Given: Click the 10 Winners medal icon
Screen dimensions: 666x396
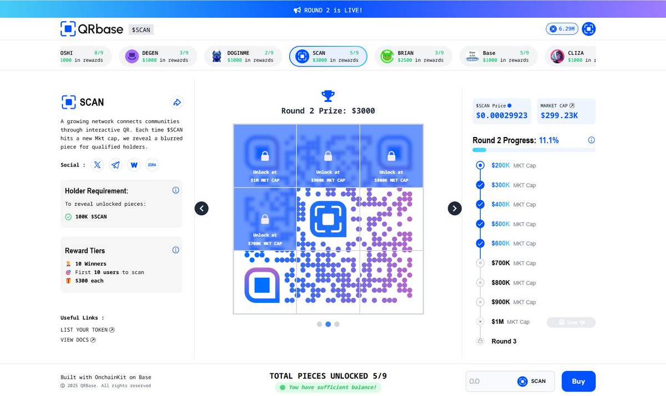Looking at the screenshot, I should [x=68, y=263].
